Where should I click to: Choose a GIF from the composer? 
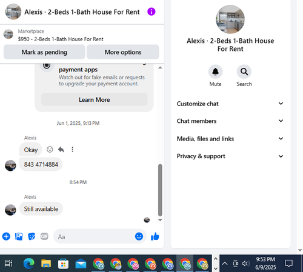click(44, 236)
